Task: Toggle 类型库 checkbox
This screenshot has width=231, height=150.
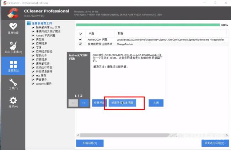Action: tap(33, 39)
